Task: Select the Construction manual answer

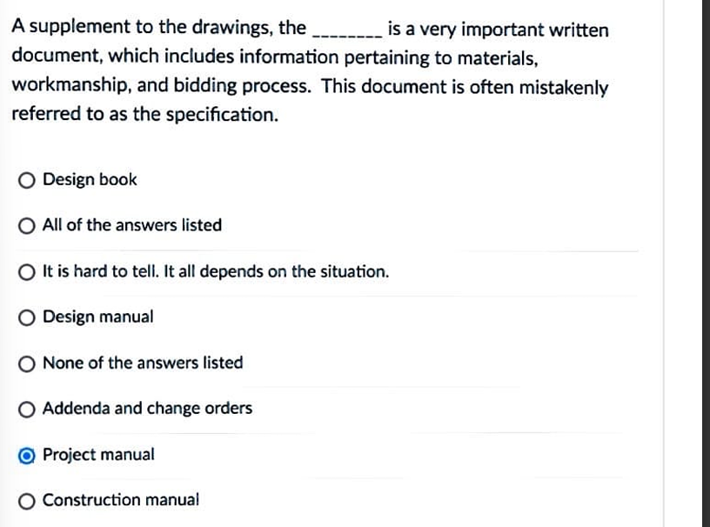Action: click(27, 499)
